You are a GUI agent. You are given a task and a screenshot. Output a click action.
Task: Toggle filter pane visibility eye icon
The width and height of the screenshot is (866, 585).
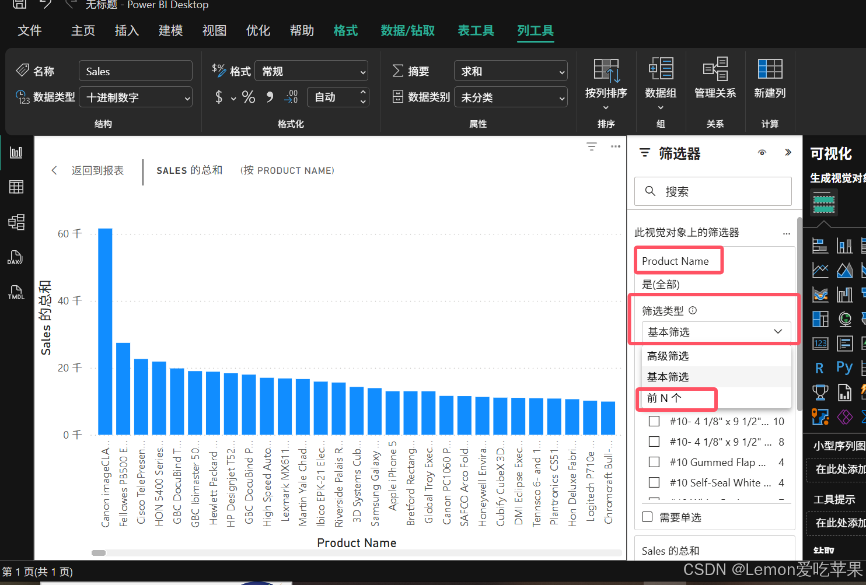click(x=762, y=153)
